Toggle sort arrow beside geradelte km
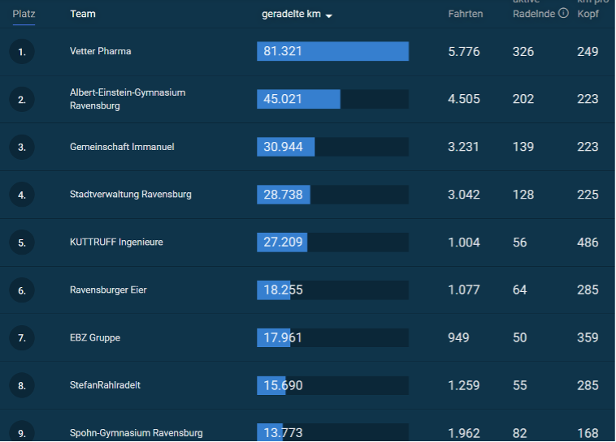This screenshot has height=442, width=616. (329, 15)
